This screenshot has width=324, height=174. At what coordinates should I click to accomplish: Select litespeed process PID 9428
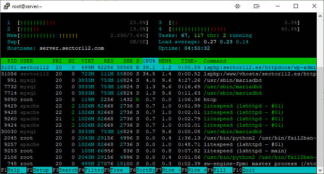159,112
